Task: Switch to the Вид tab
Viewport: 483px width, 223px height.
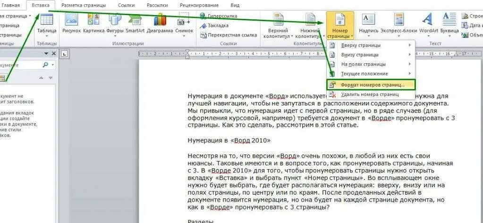Action: [235, 5]
